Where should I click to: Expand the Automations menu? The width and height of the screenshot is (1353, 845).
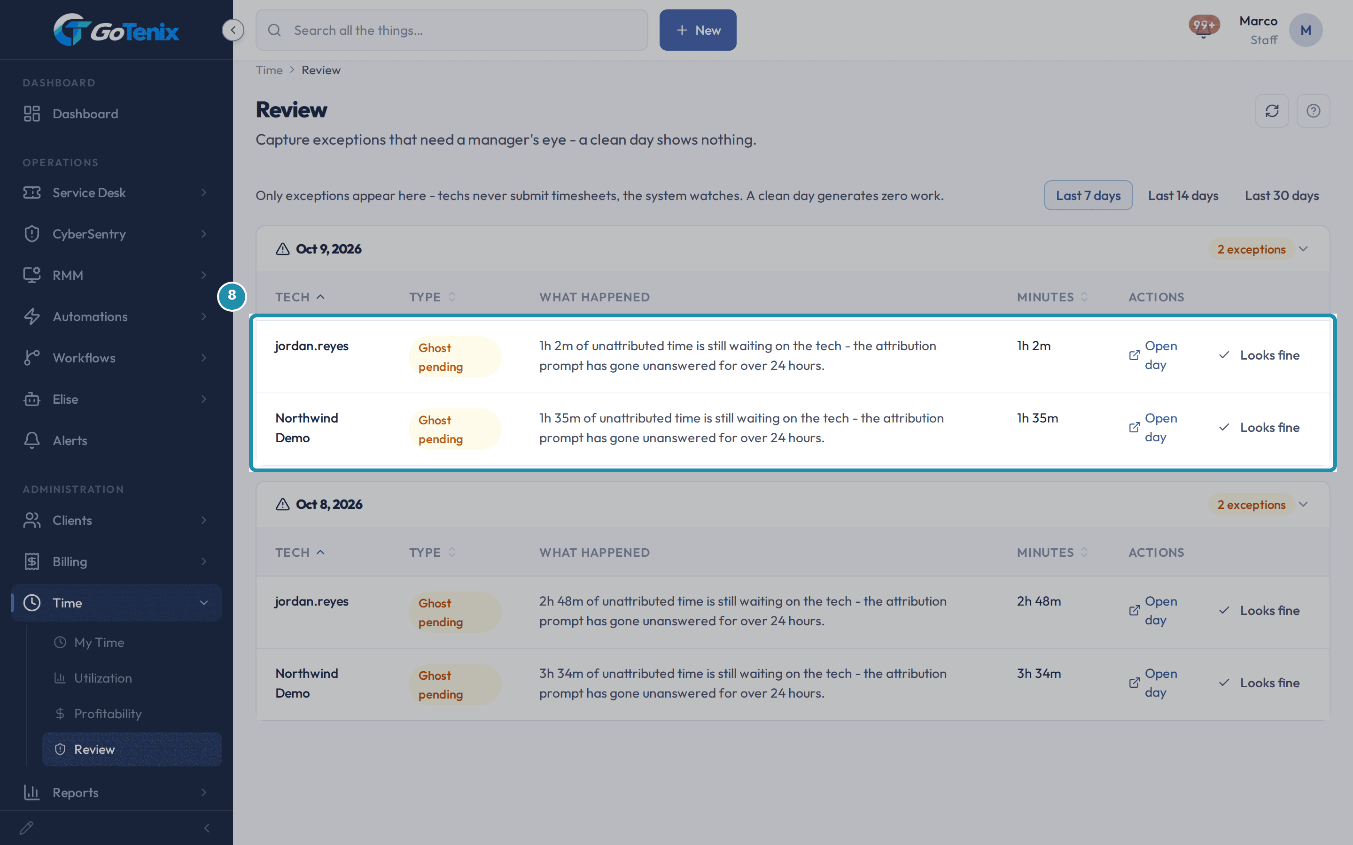click(x=117, y=317)
